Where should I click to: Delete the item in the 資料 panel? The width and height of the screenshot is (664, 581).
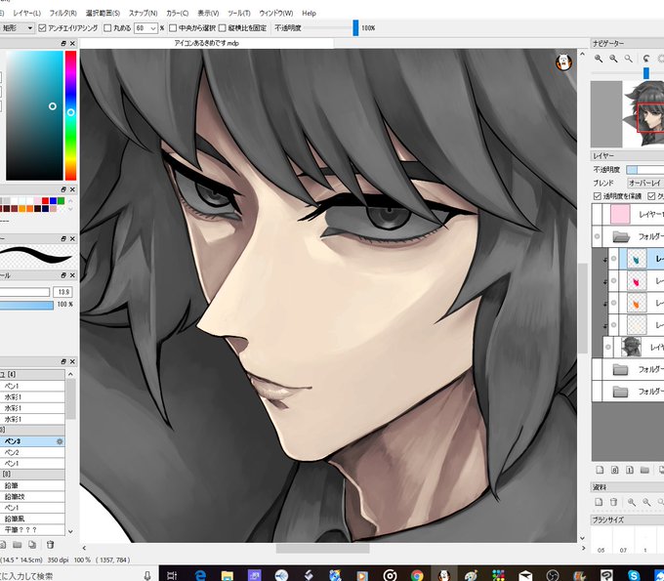(613, 502)
